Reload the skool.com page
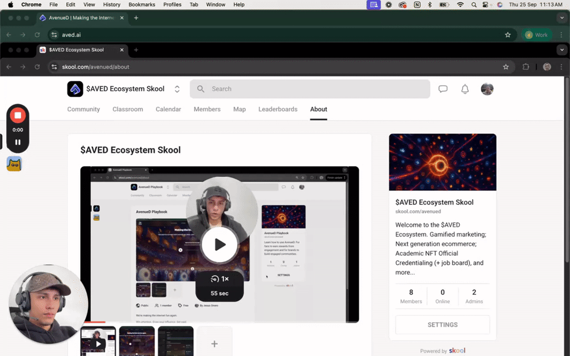 [37, 67]
